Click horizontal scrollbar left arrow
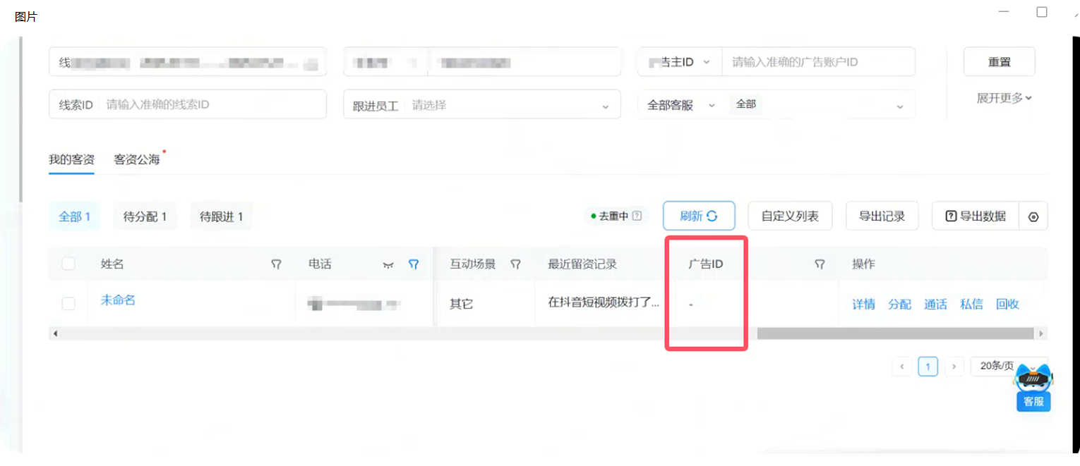 tap(55, 333)
